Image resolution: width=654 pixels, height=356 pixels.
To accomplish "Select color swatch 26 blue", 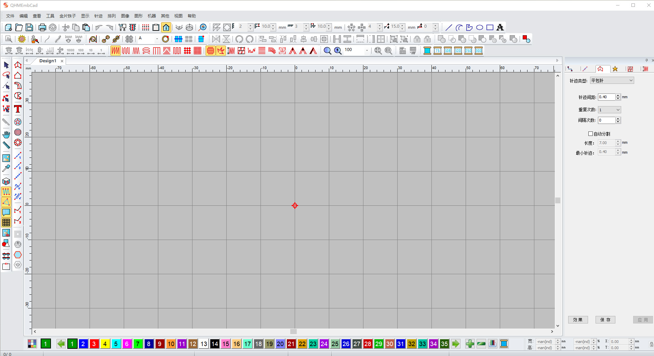I will click(x=346, y=344).
